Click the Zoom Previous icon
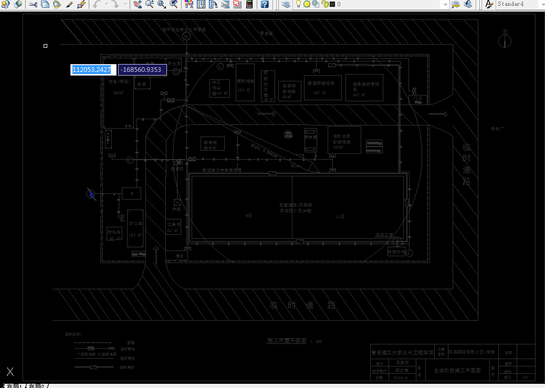The width and height of the screenshot is (545, 388). [174, 4]
